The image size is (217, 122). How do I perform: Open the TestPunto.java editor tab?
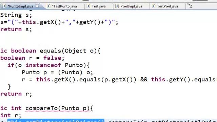click(x=64, y=6)
